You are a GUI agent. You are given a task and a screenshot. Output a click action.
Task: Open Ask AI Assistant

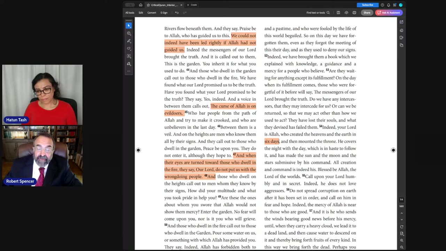click(389, 13)
